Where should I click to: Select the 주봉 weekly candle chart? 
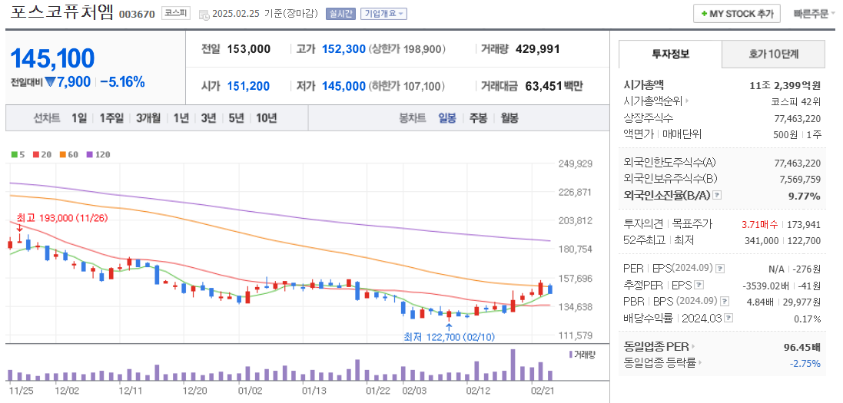tap(479, 118)
